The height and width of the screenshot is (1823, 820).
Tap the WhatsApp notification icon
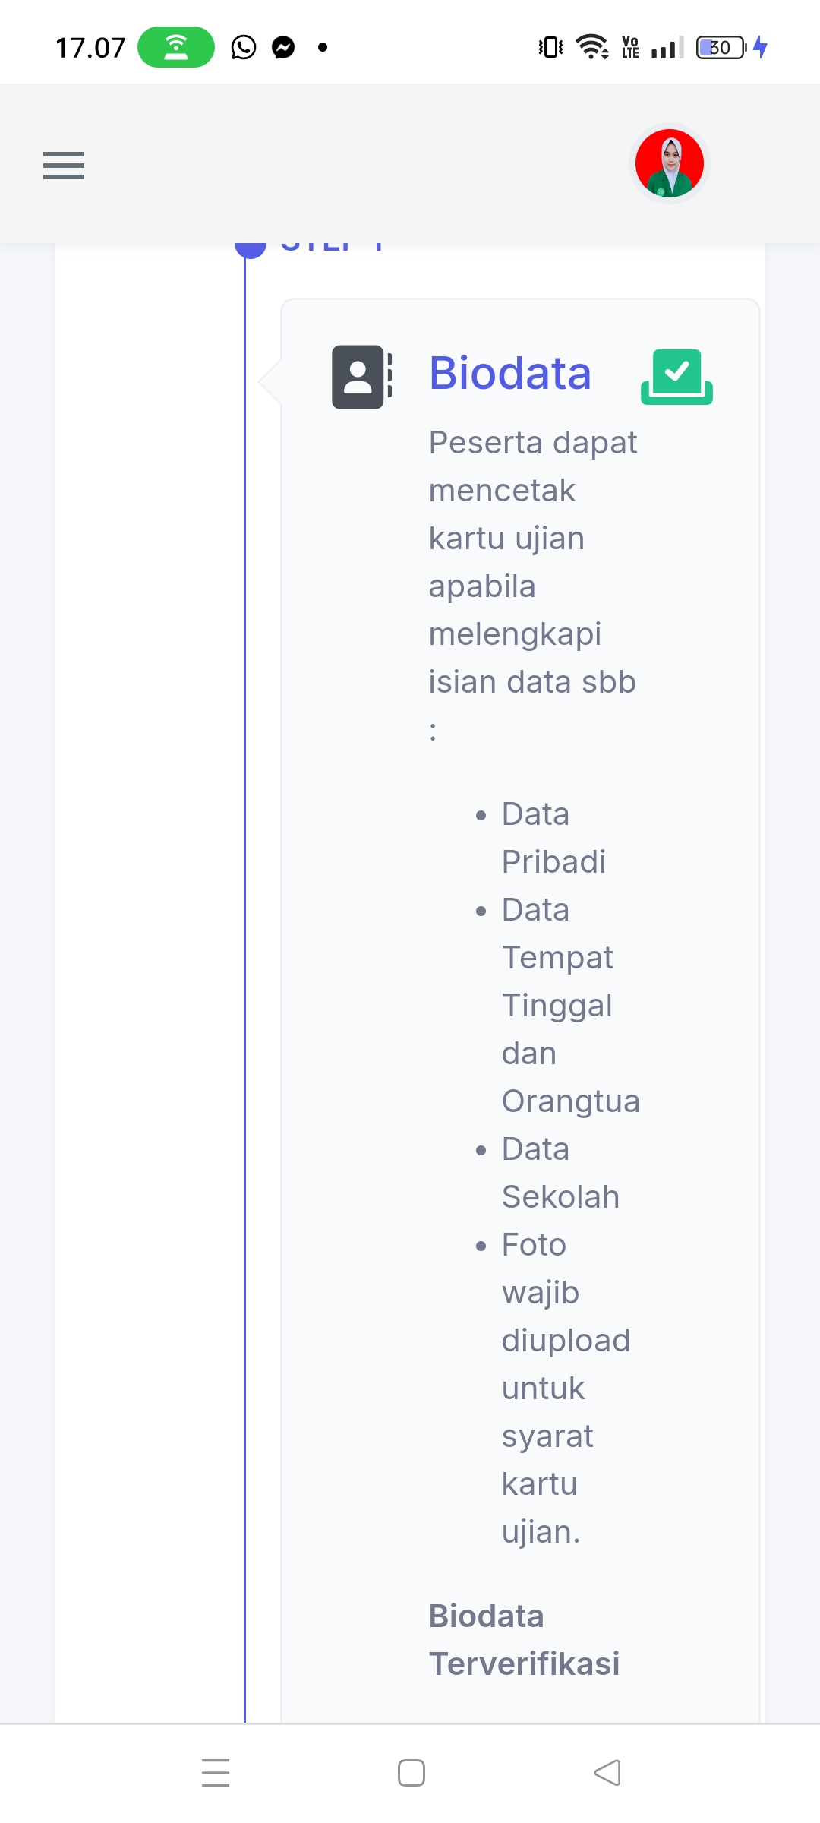pos(244,47)
